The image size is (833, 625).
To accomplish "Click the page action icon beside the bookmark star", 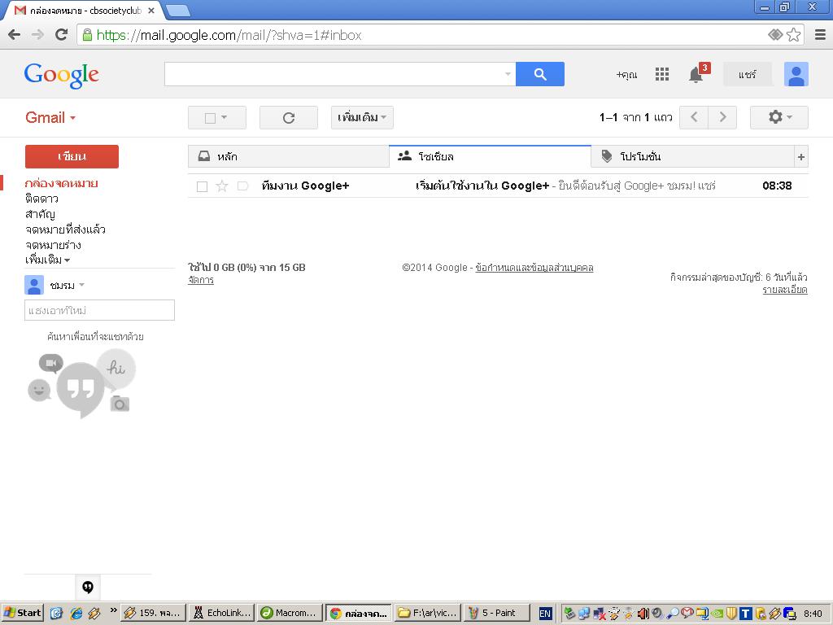I will point(775,35).
